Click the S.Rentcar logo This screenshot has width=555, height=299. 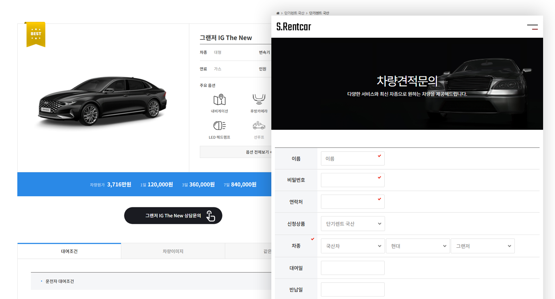[294, 27]
